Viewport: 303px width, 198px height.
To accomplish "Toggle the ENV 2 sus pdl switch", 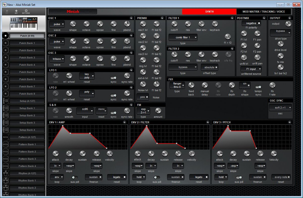I will (x=157, y=177).
